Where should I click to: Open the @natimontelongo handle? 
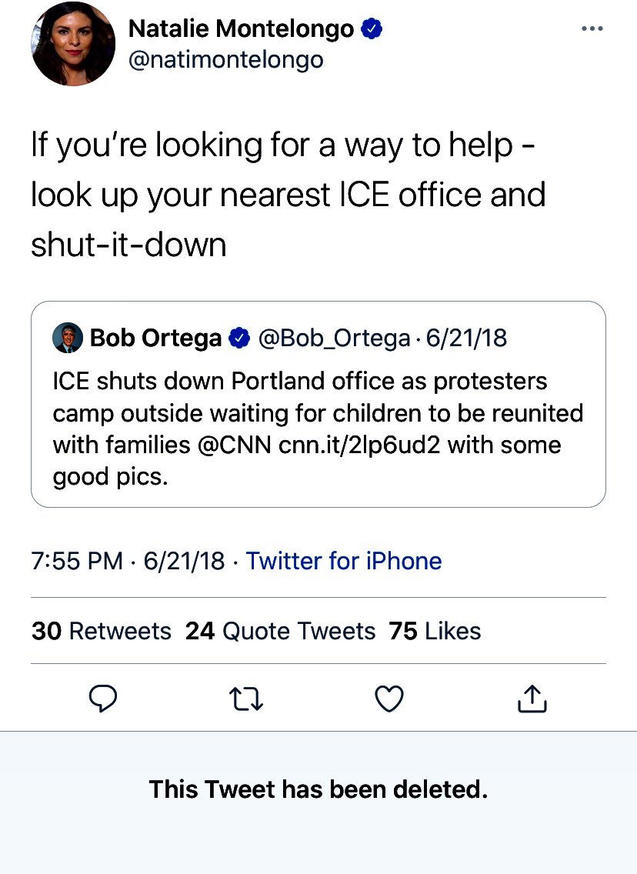click(225, 60)
